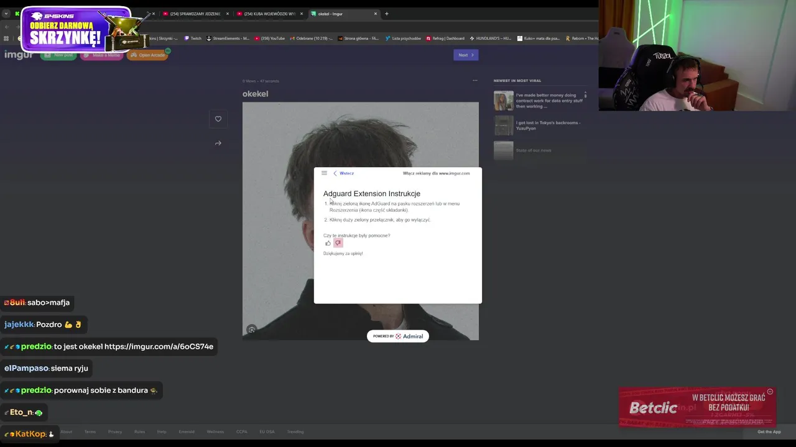Image resolution: width=796 pixels, height=447 pixels.
Task: Click the Get the App footer button
Action: pos(769,431)
